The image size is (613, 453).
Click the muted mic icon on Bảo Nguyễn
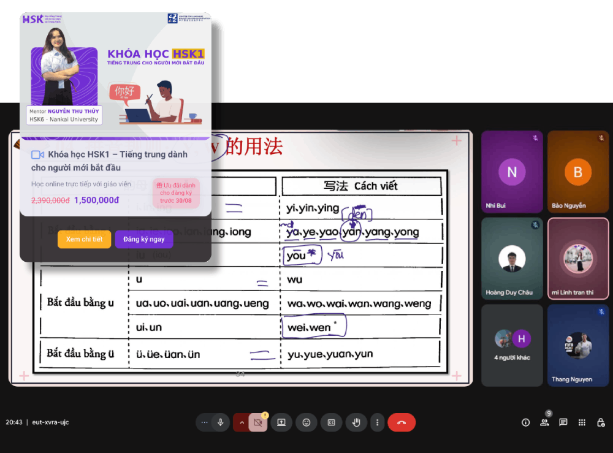(x=601, y=138)
